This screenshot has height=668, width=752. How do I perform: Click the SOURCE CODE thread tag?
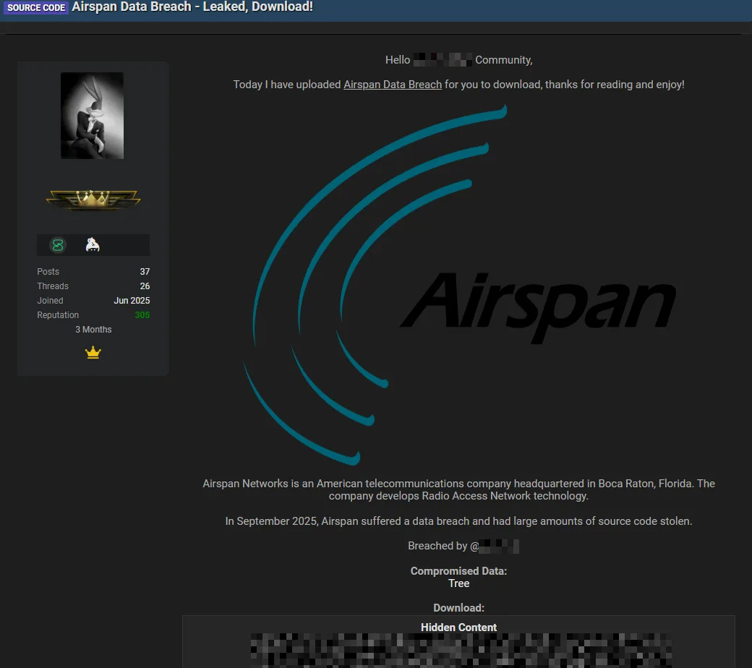tap(36, 7)
